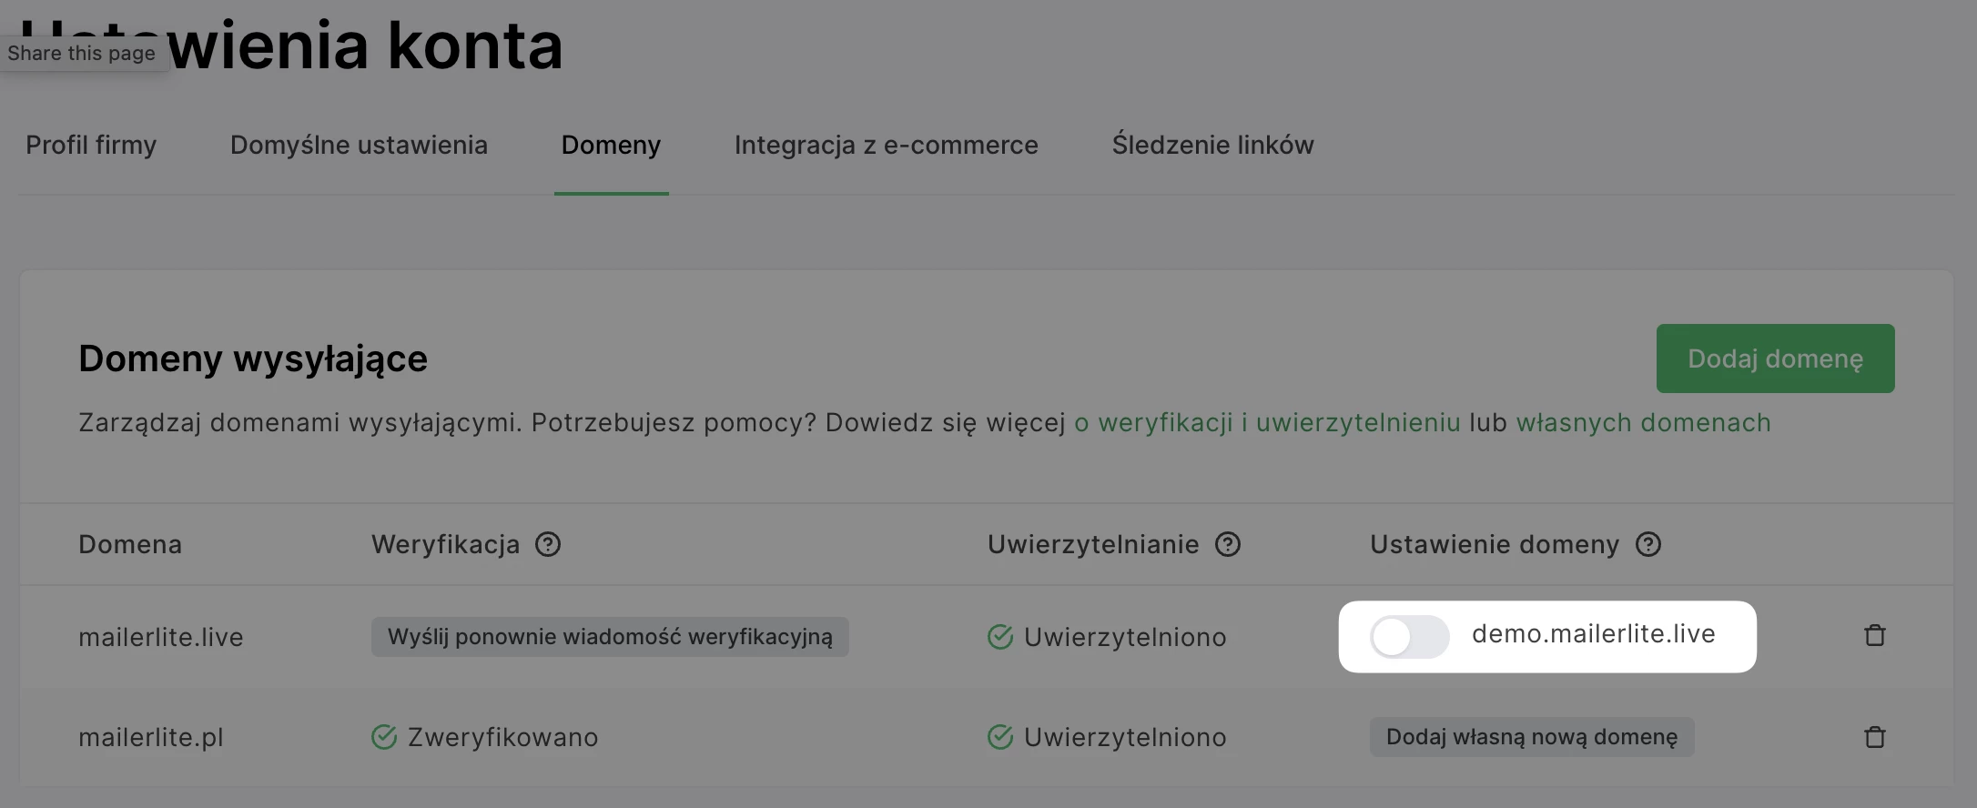
Task: Click the mailerlite.pl Uwierzytelniono check icon
Action: 1000,737
